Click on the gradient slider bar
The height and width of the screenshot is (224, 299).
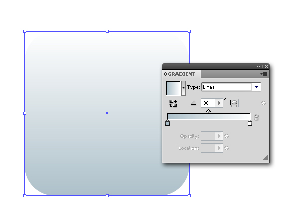[x=209, y=116]
